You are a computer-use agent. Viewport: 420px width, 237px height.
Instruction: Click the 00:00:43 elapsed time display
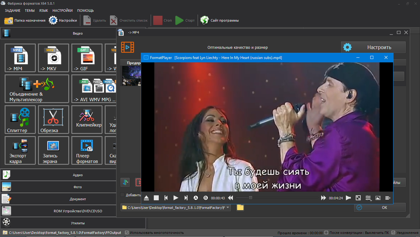218,198
